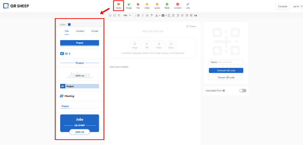This screenshot has height=145, width=303.
Task: Insert a Contact from top toolbar
Action: (178, 6)
